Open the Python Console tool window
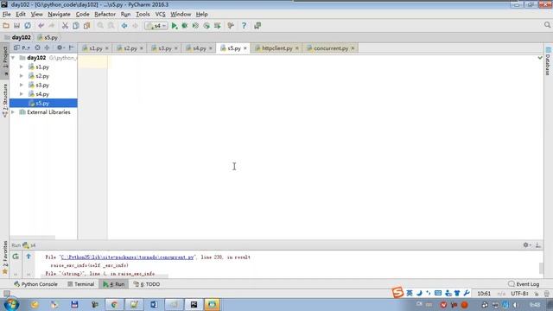This screenshot has width=553, height=311. 35,284
